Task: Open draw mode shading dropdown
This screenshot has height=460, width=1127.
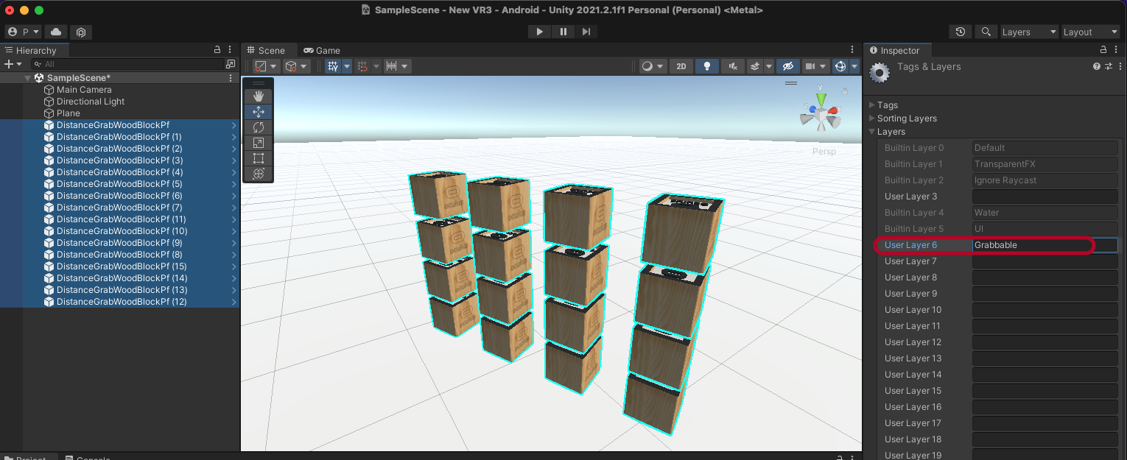Action: (x=653, y=66)
